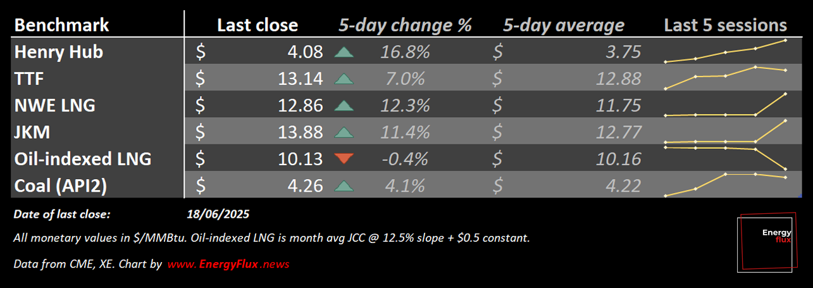Click the green up triangle in TTF row
The height and width of the screenshot is (288, 813).
click(343, 79)
